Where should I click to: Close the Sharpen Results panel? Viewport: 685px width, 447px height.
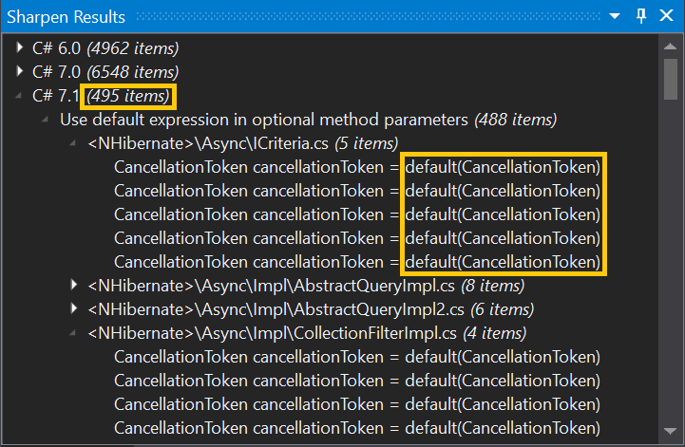(x=666, y=16)
